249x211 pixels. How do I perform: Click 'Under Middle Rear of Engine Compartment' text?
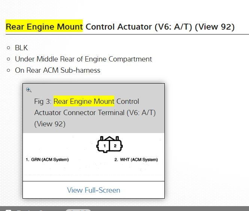(x=83, y=59)
